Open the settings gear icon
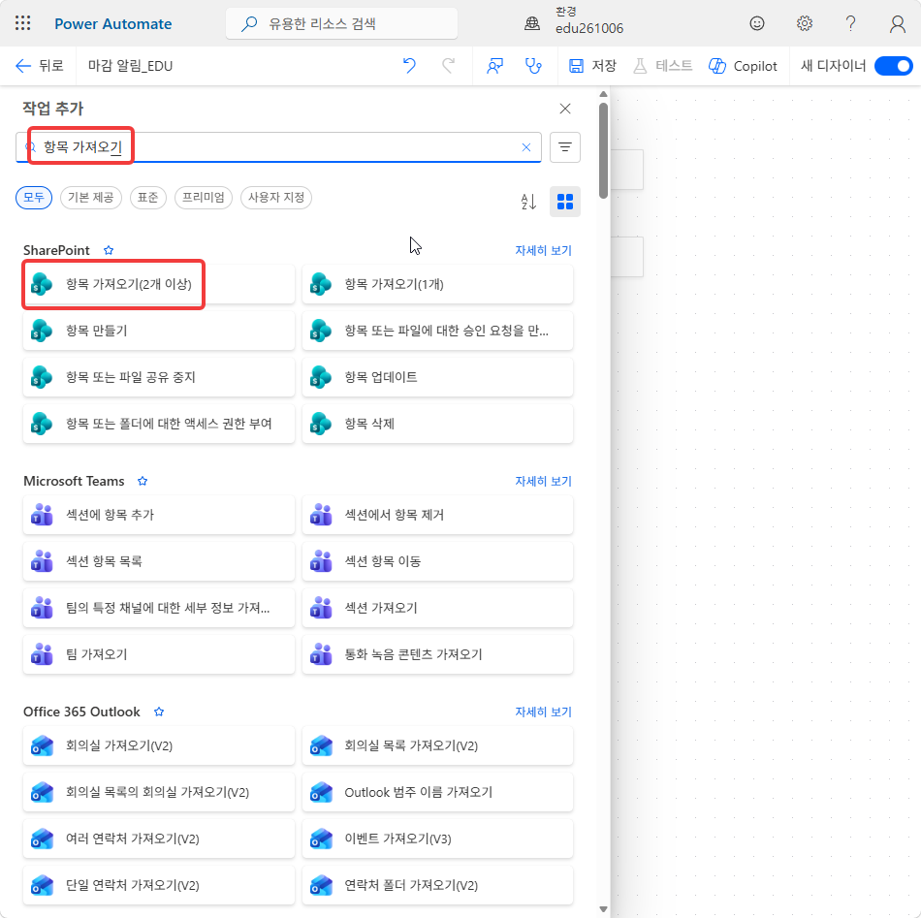This screenshot has width=921, height=918. pyautogui.click(x=804, y=23)
